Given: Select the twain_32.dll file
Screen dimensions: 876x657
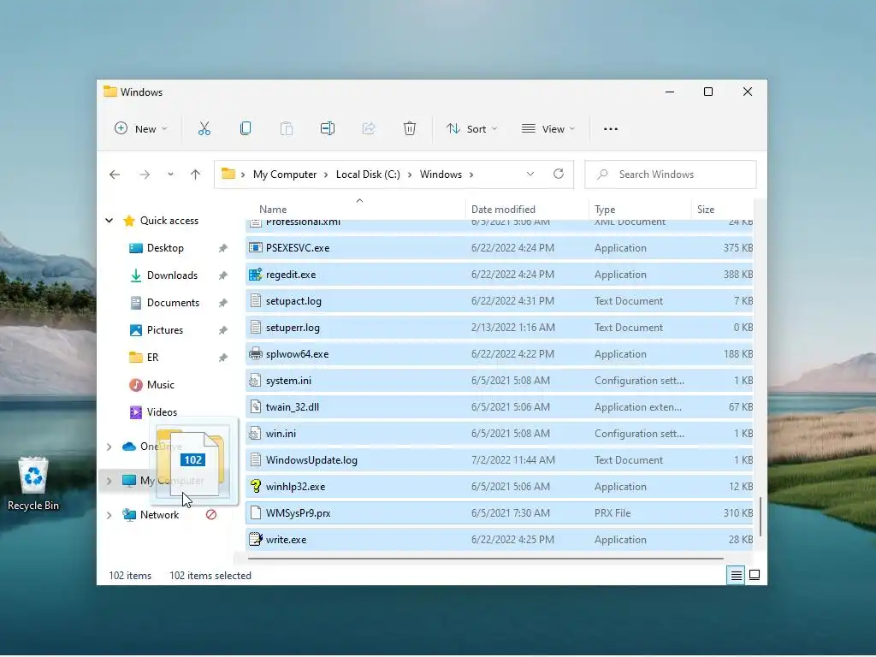Looking at the screenshot, I should (x=500, y=406).
